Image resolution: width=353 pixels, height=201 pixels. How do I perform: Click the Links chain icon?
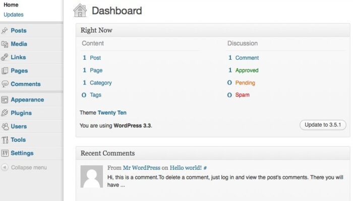pos(5,57)
